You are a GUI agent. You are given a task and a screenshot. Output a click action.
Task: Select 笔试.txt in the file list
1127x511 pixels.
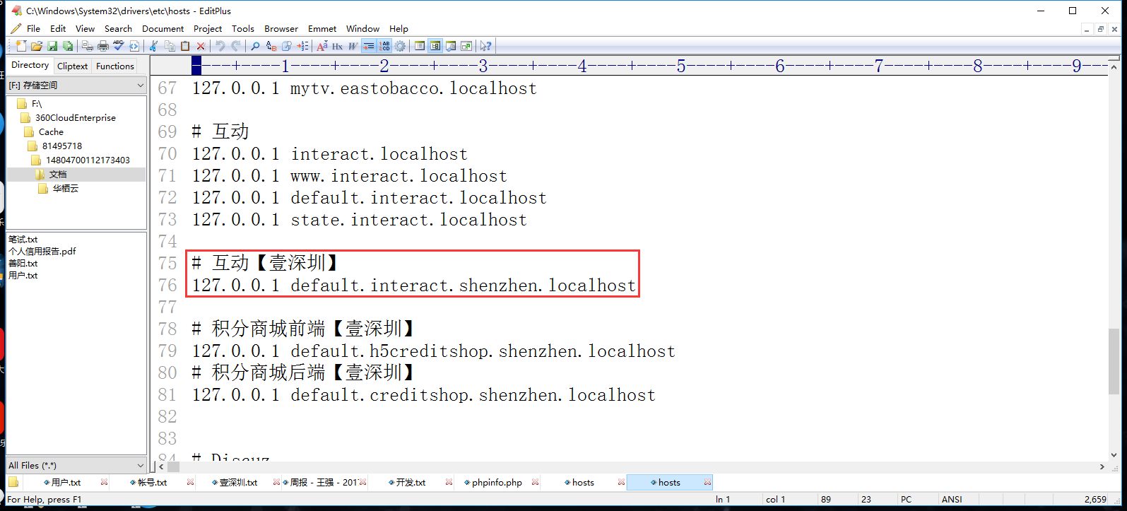[23, 239]
